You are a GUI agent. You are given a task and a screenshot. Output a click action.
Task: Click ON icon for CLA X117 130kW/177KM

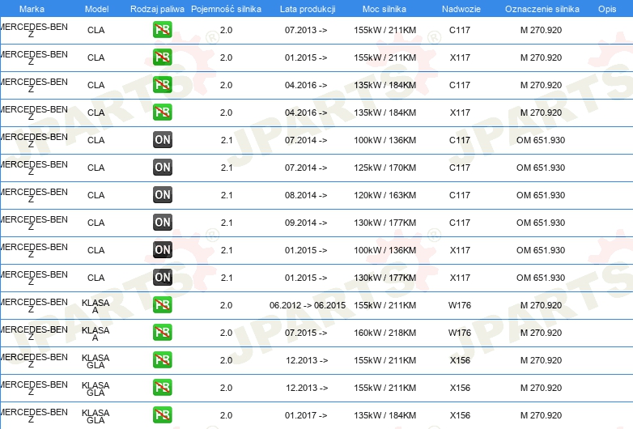pos(162,278)
